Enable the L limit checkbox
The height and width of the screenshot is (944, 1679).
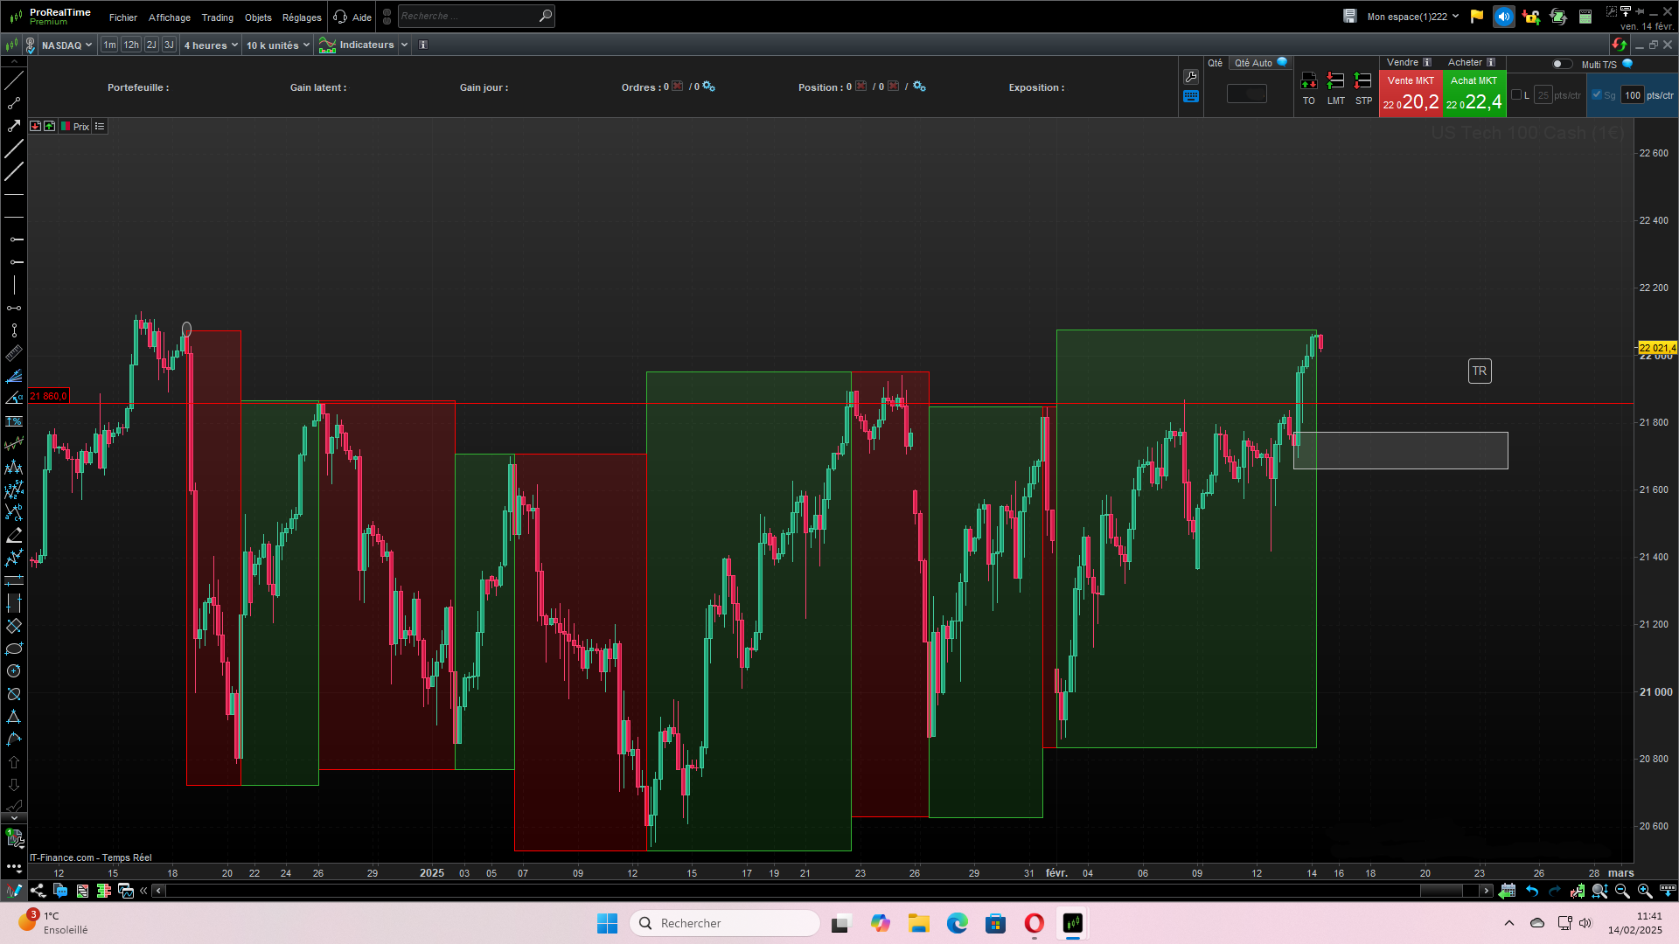pyautogui.click(x=1516, y=95)
